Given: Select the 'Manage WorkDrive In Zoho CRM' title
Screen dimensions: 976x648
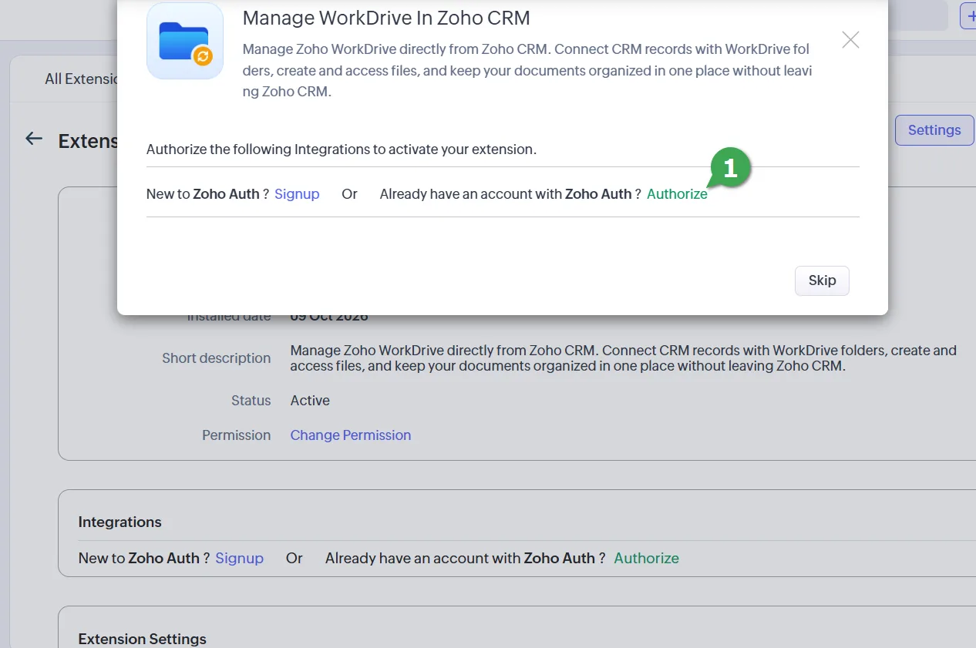Looking at the screenshot, I should [386, 18].
